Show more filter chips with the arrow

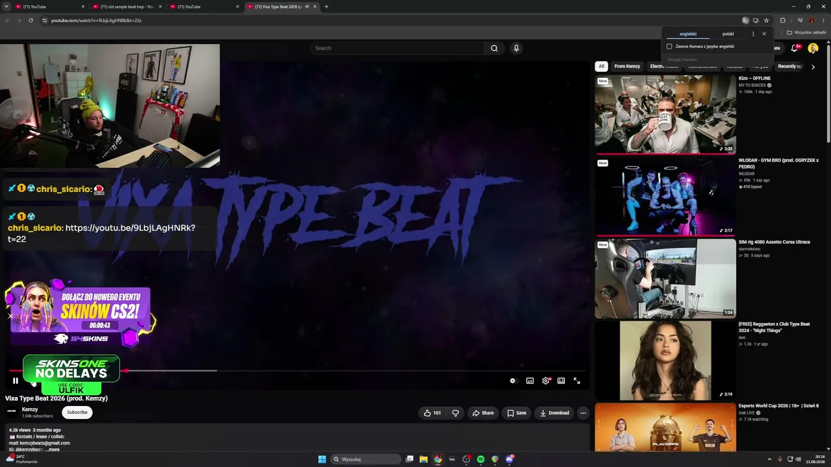pyautogui.click(x=813, y=66)
